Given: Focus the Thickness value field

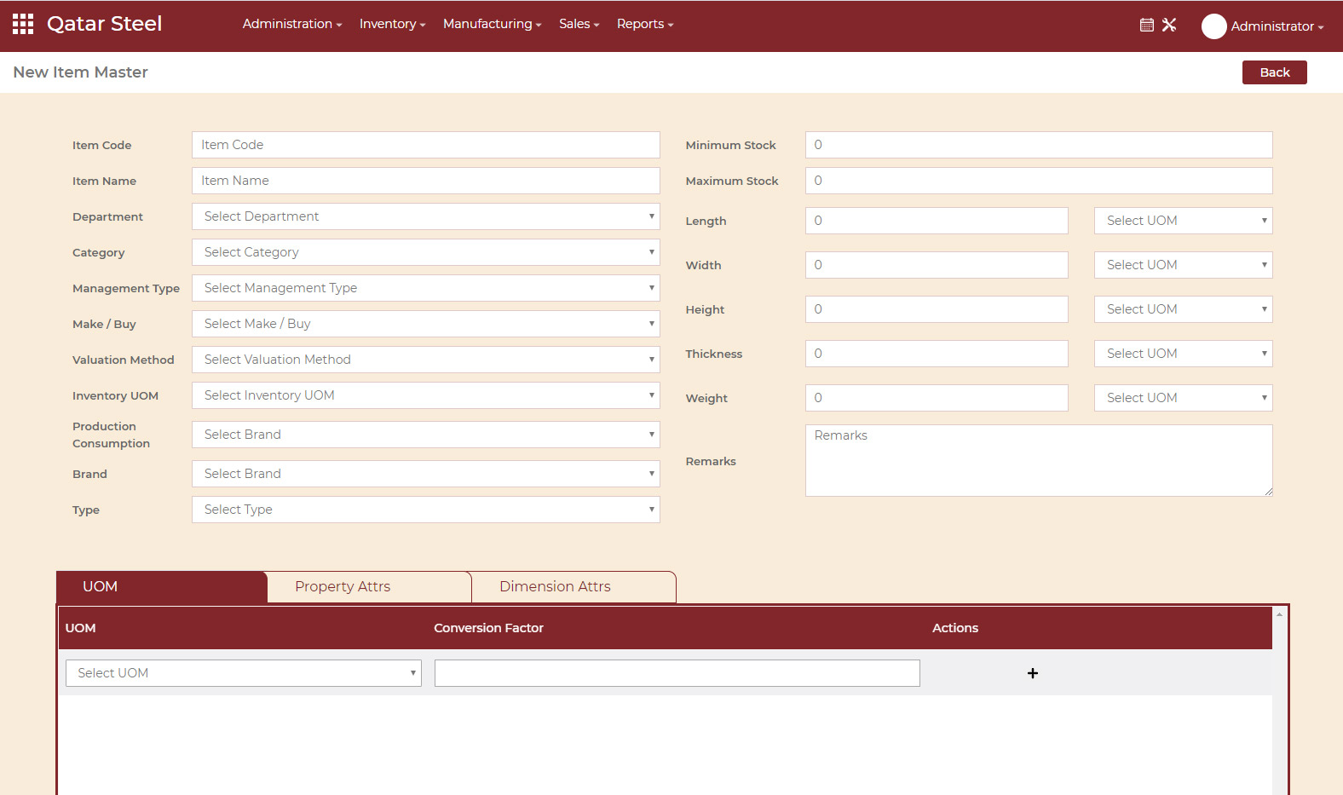Looking at the screenshot, I should pyautogui.click(x=937, y=354).
